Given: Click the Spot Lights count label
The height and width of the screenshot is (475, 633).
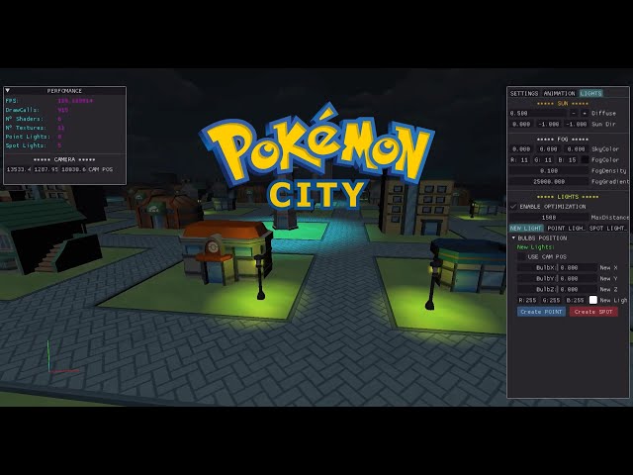Looking at the screenshot, I should pos(26,145).
